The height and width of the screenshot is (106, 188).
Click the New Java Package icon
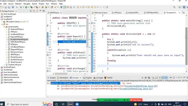[x=43, y=7]
